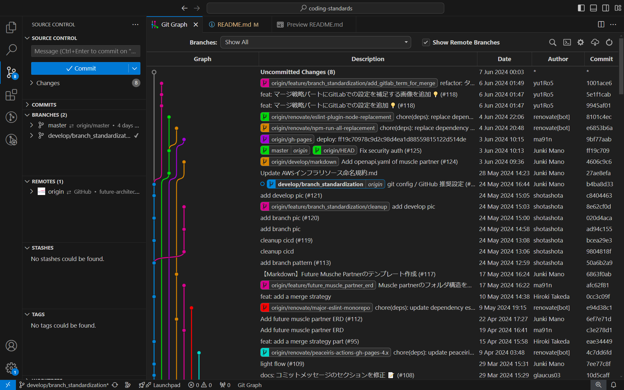Switch to the README.md tab

[237, 24]
